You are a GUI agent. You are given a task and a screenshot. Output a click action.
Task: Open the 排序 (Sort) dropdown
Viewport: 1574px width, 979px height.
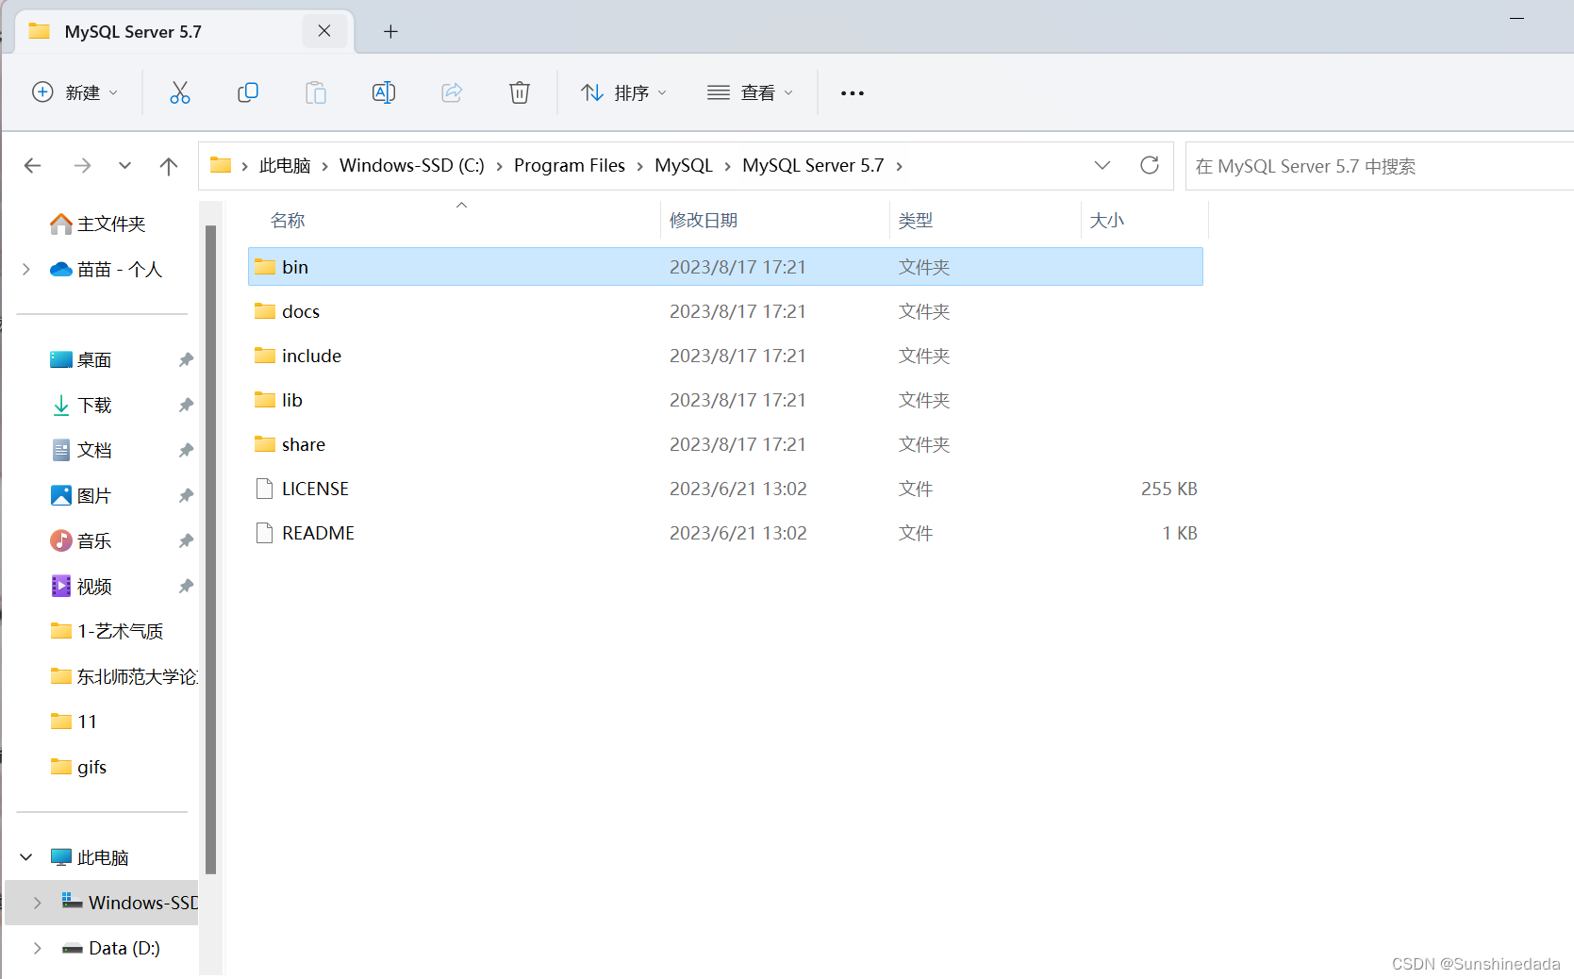pos(624,92)
